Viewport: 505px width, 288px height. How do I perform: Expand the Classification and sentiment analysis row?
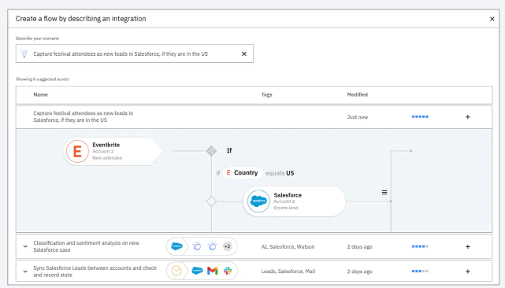[x=25, y=246]
